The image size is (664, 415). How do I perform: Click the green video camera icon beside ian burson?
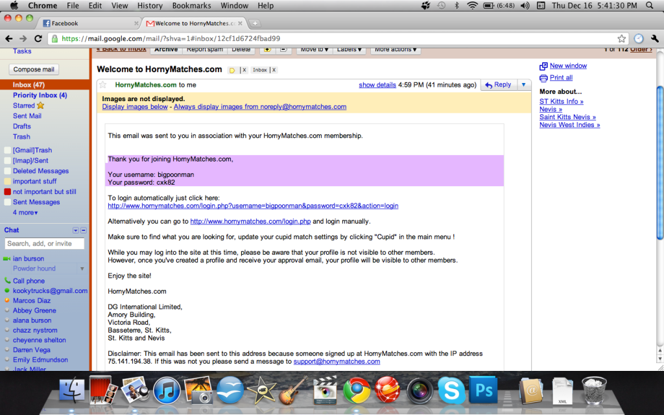point(6,258)
